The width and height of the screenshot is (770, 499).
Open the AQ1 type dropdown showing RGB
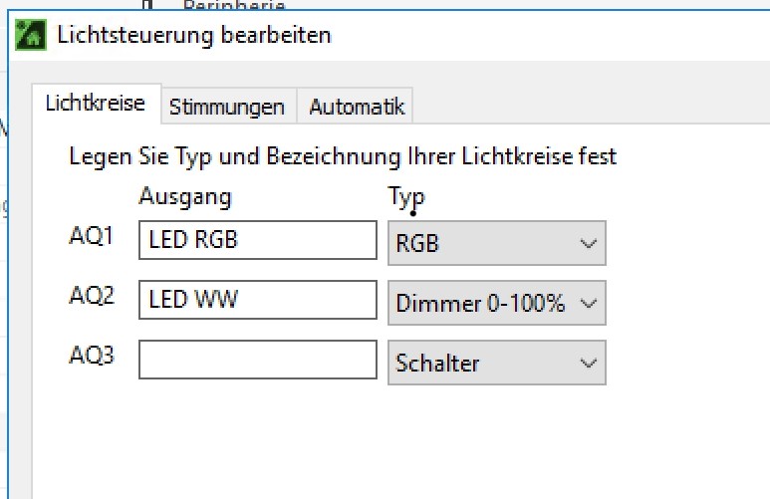(x=496, y=244)
